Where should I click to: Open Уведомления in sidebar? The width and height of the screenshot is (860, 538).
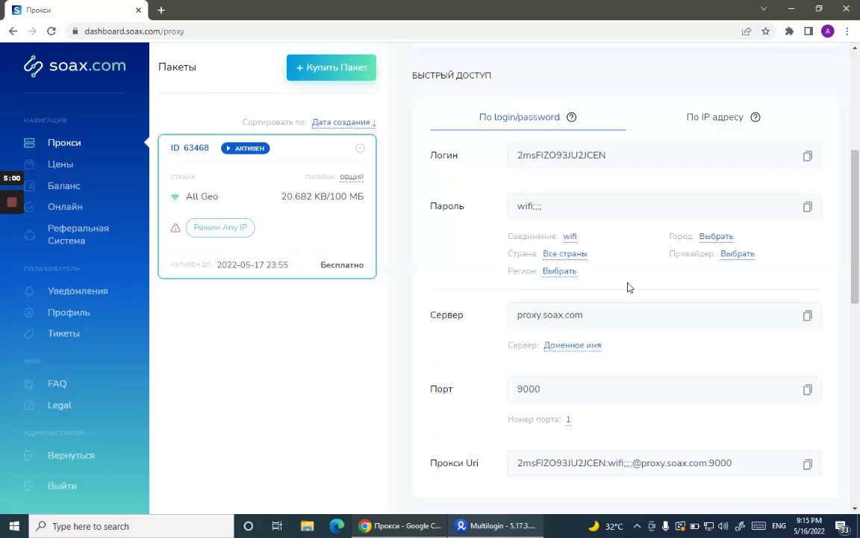coord(78,291)
